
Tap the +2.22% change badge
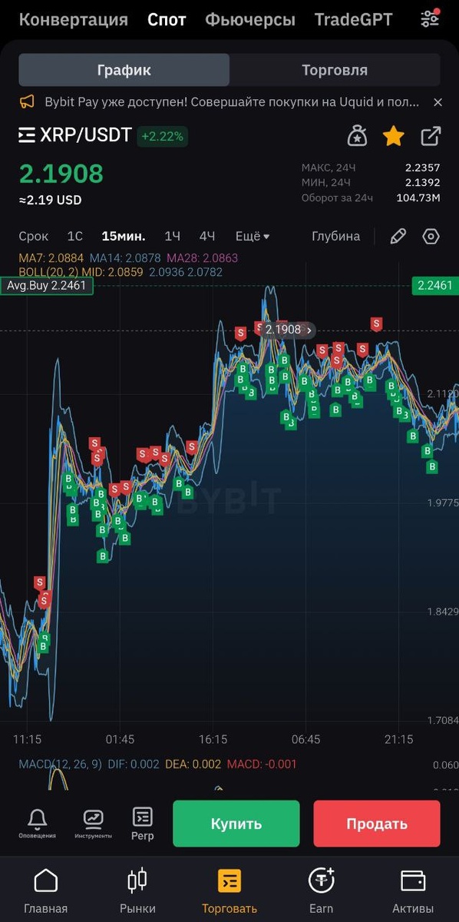coord(162,137)
